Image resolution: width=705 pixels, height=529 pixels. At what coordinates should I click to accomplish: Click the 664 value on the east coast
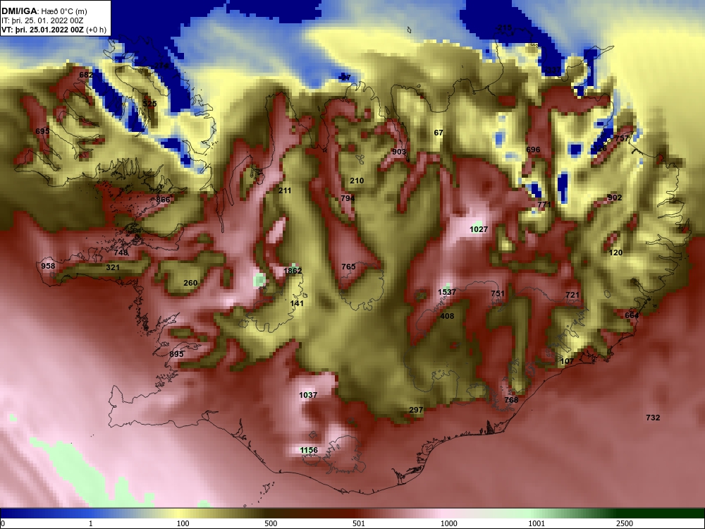pyautogui.click(x=632, y=315)
